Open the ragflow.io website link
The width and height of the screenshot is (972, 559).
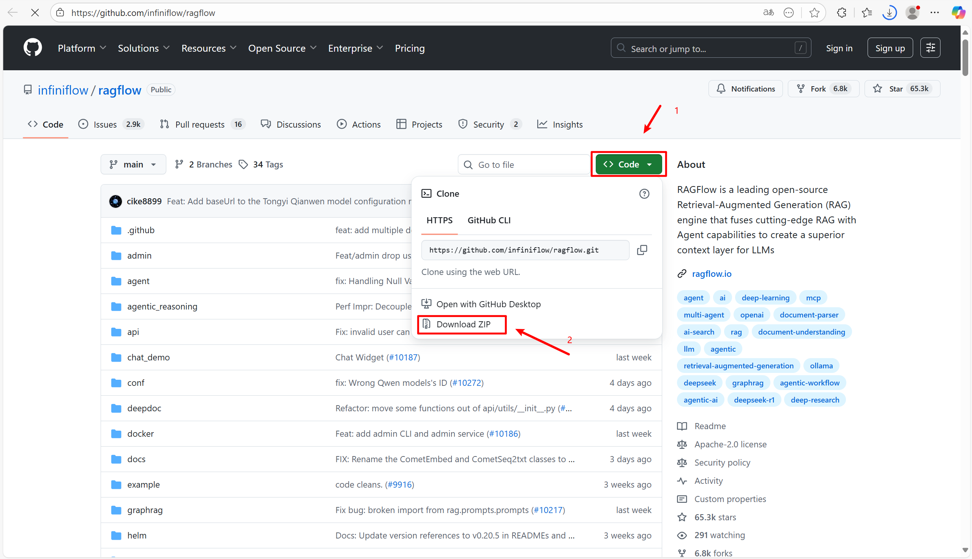click(711, 274)
